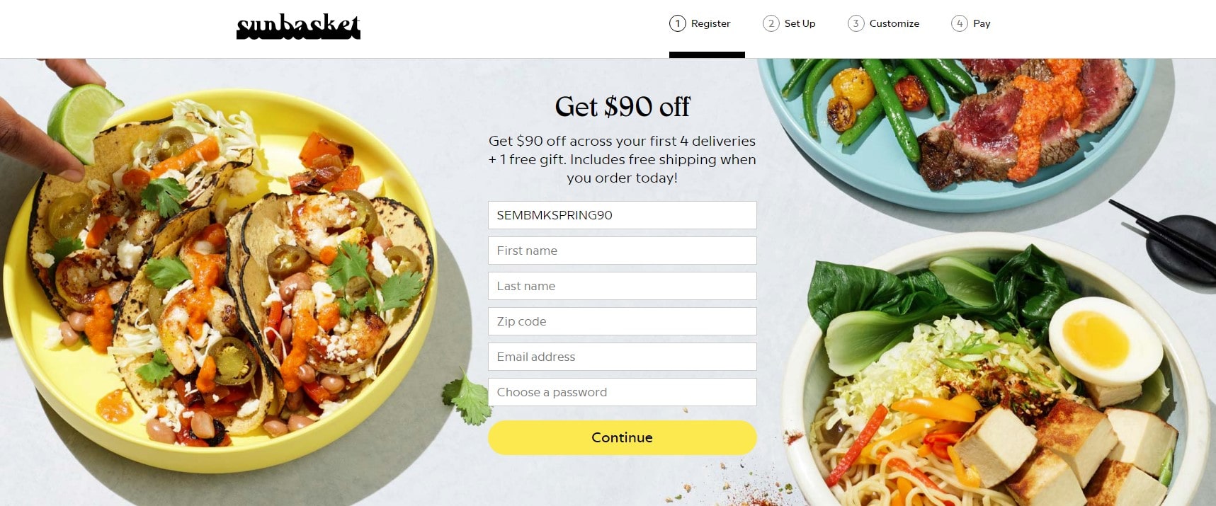1216x506 pixels.
Task: Click into the Zip code field
Action: pos(622,321)
